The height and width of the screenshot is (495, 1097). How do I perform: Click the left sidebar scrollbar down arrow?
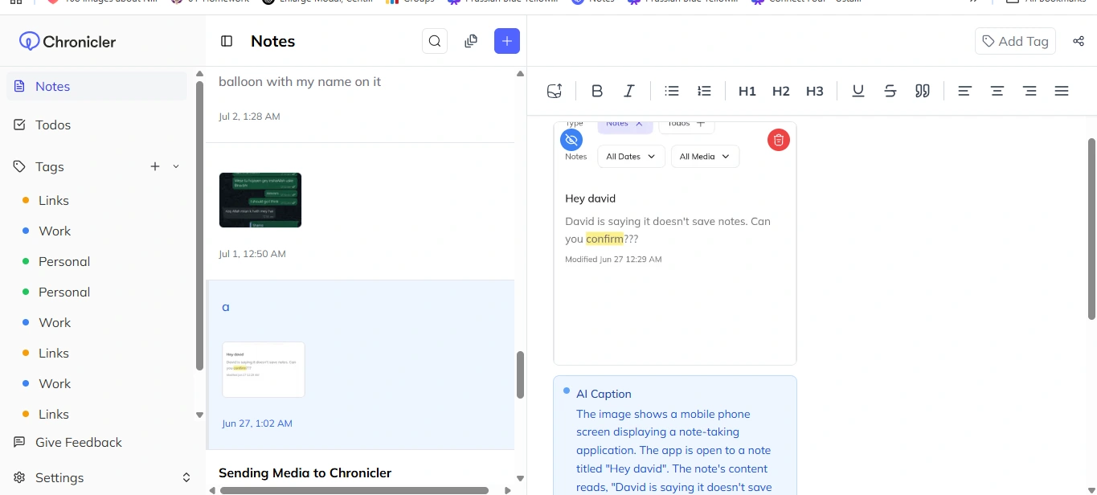coord(199,415)
